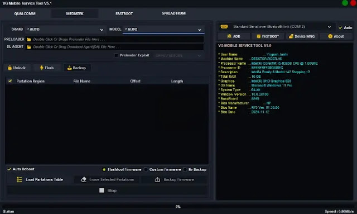357x214 pixels.
Task: Click the About info button
Action: [336, 36]
